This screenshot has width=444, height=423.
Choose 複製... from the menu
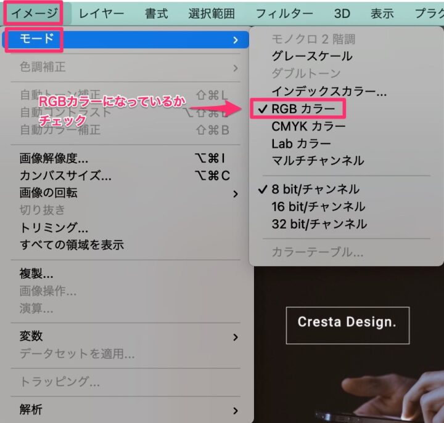tap(125, 273)
